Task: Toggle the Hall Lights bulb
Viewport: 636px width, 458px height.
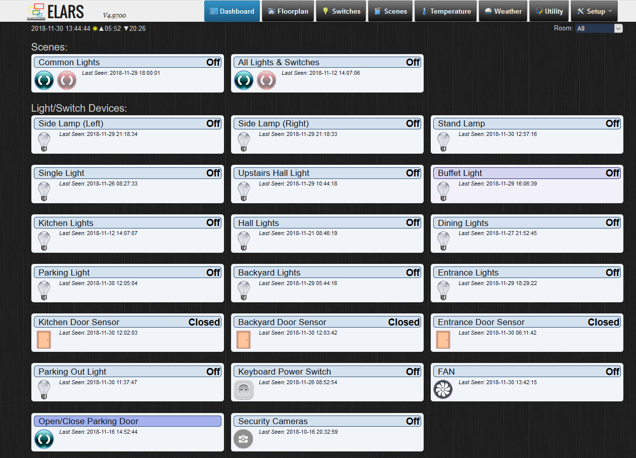Action: [x=244, y=241]
